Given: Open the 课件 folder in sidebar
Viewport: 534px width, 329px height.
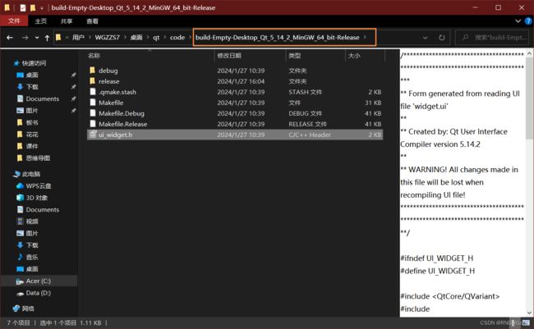Looking at the screenshot, I should click(32, 146).
